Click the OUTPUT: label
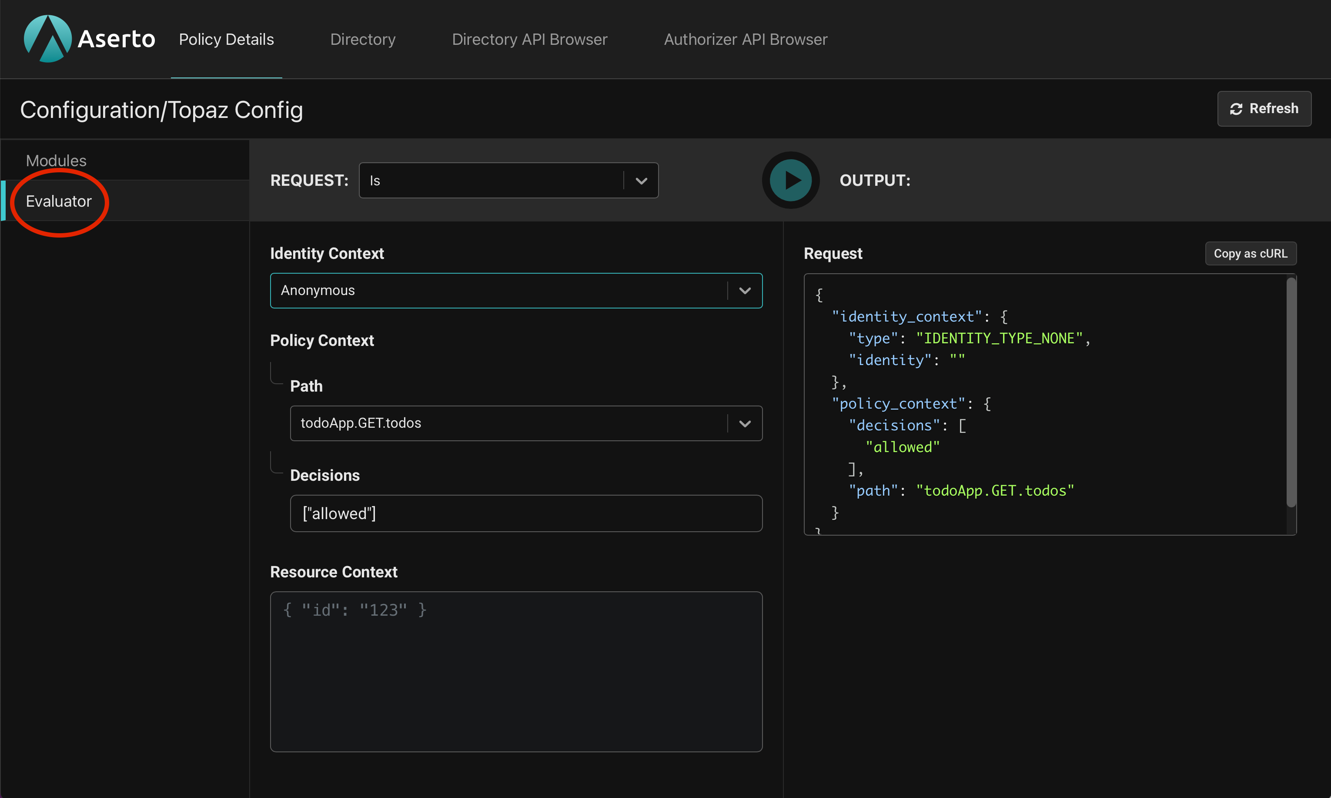Image resolution: width=1331 pixels, height=798 pixels. [x=875, y=180]
